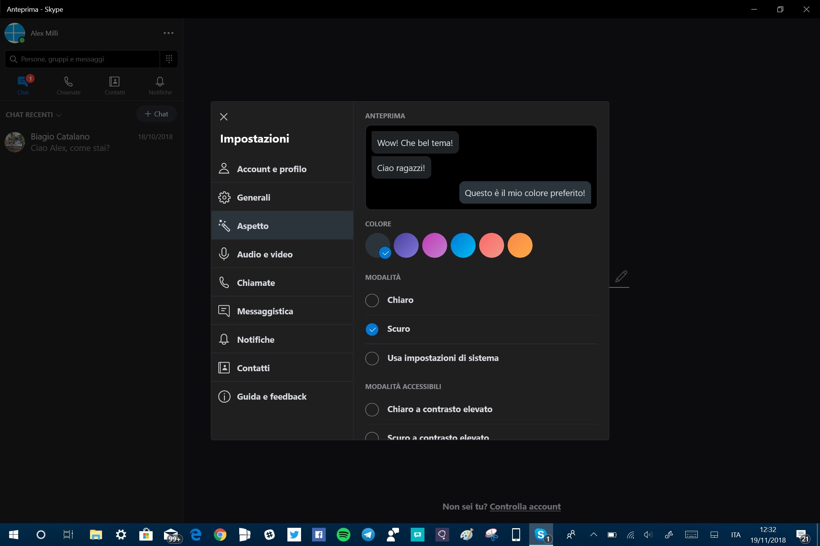Select the blue color swatch

point(463,245)
